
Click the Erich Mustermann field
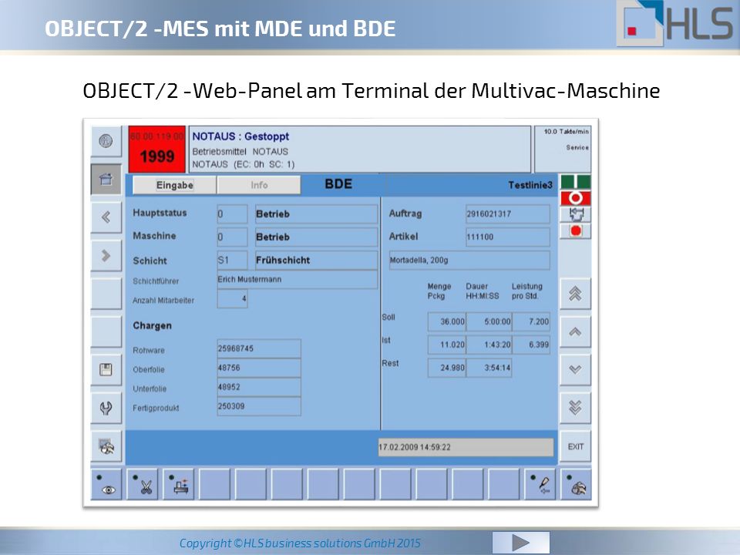click(298, 279)
